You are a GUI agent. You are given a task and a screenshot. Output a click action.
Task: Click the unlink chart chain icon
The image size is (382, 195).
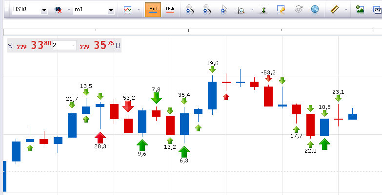58,10
